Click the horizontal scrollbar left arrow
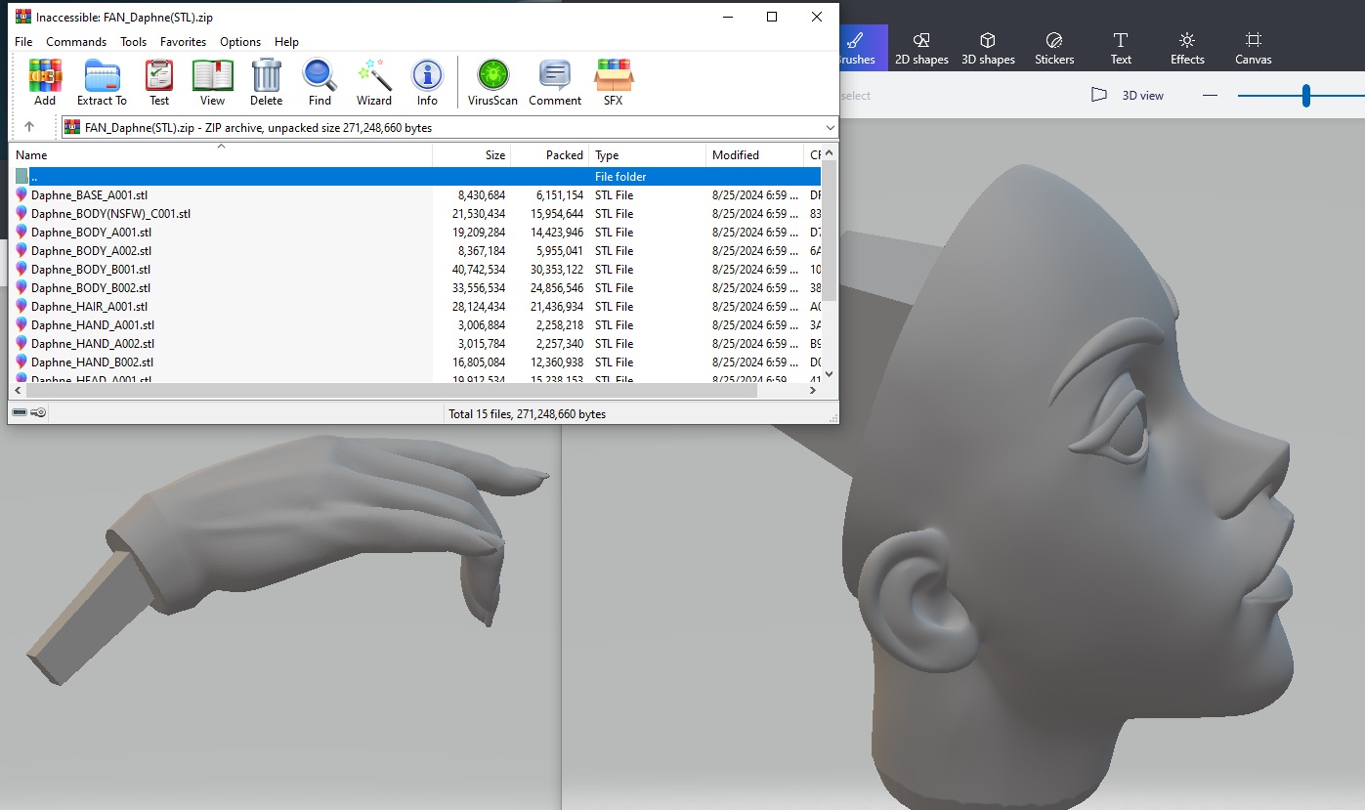The image size is (1365, 810). tap(18, 390)
